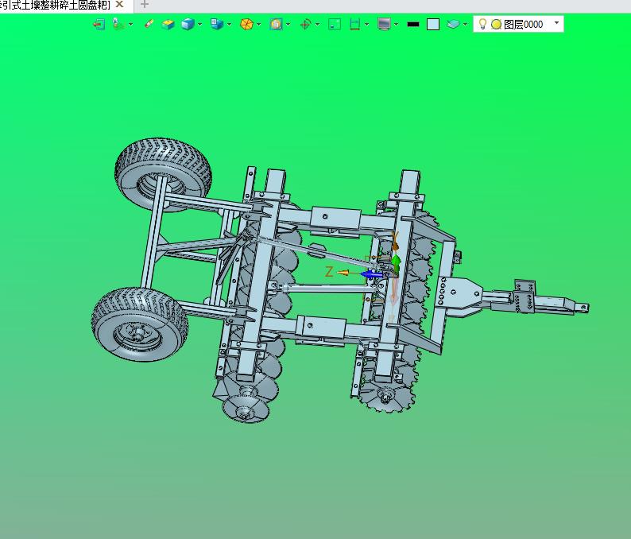Viewport: 631px width, 539px height.
Task: Click the blue bracket section view icon
Action: (354, 24)
